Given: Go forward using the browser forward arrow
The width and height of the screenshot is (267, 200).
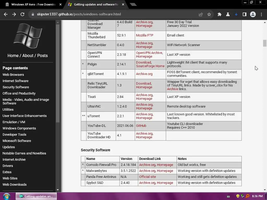Looking at the screenshot, I should point(14,14).
